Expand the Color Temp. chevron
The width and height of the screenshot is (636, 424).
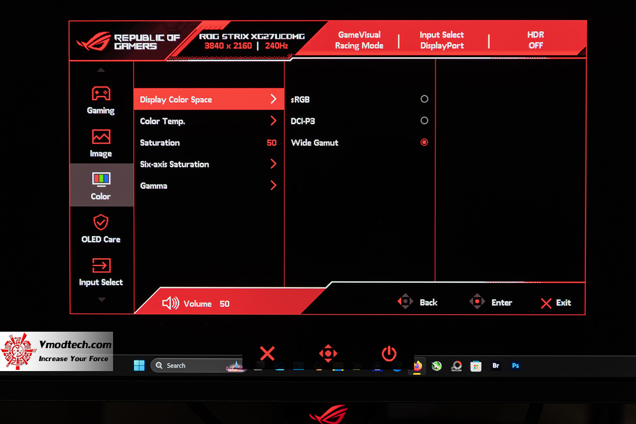[x=273, y=121]
